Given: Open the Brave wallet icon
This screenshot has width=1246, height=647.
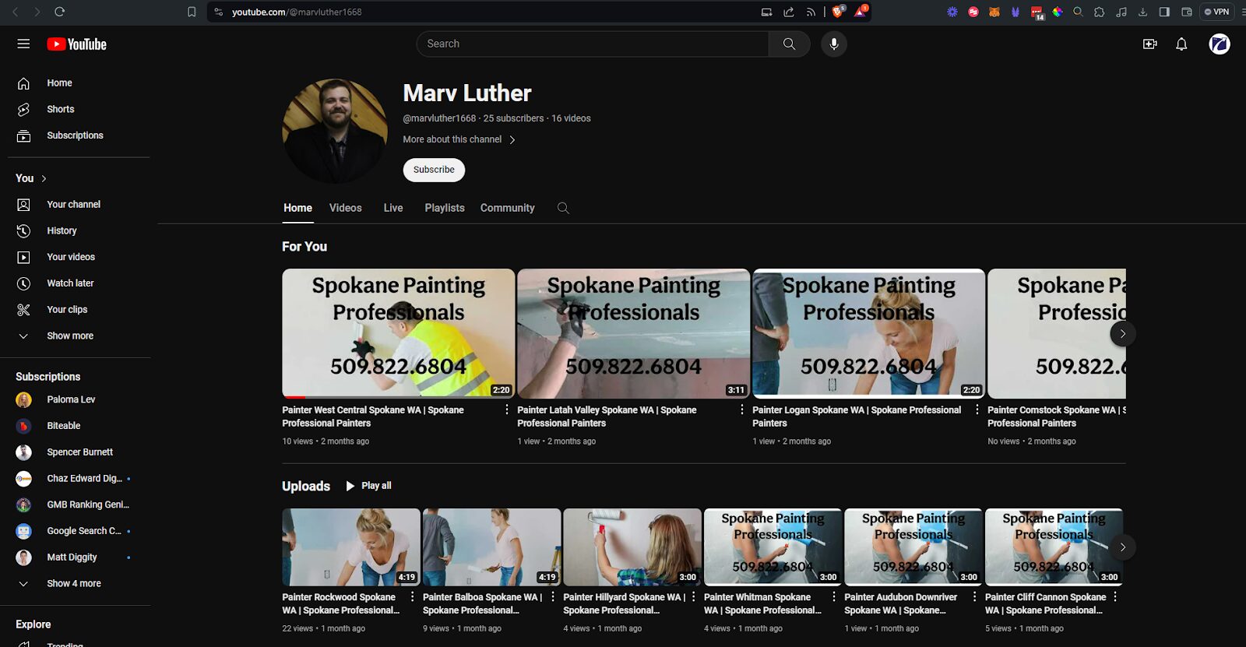Looking at the screenshot, I should [x=1187, y=12].
